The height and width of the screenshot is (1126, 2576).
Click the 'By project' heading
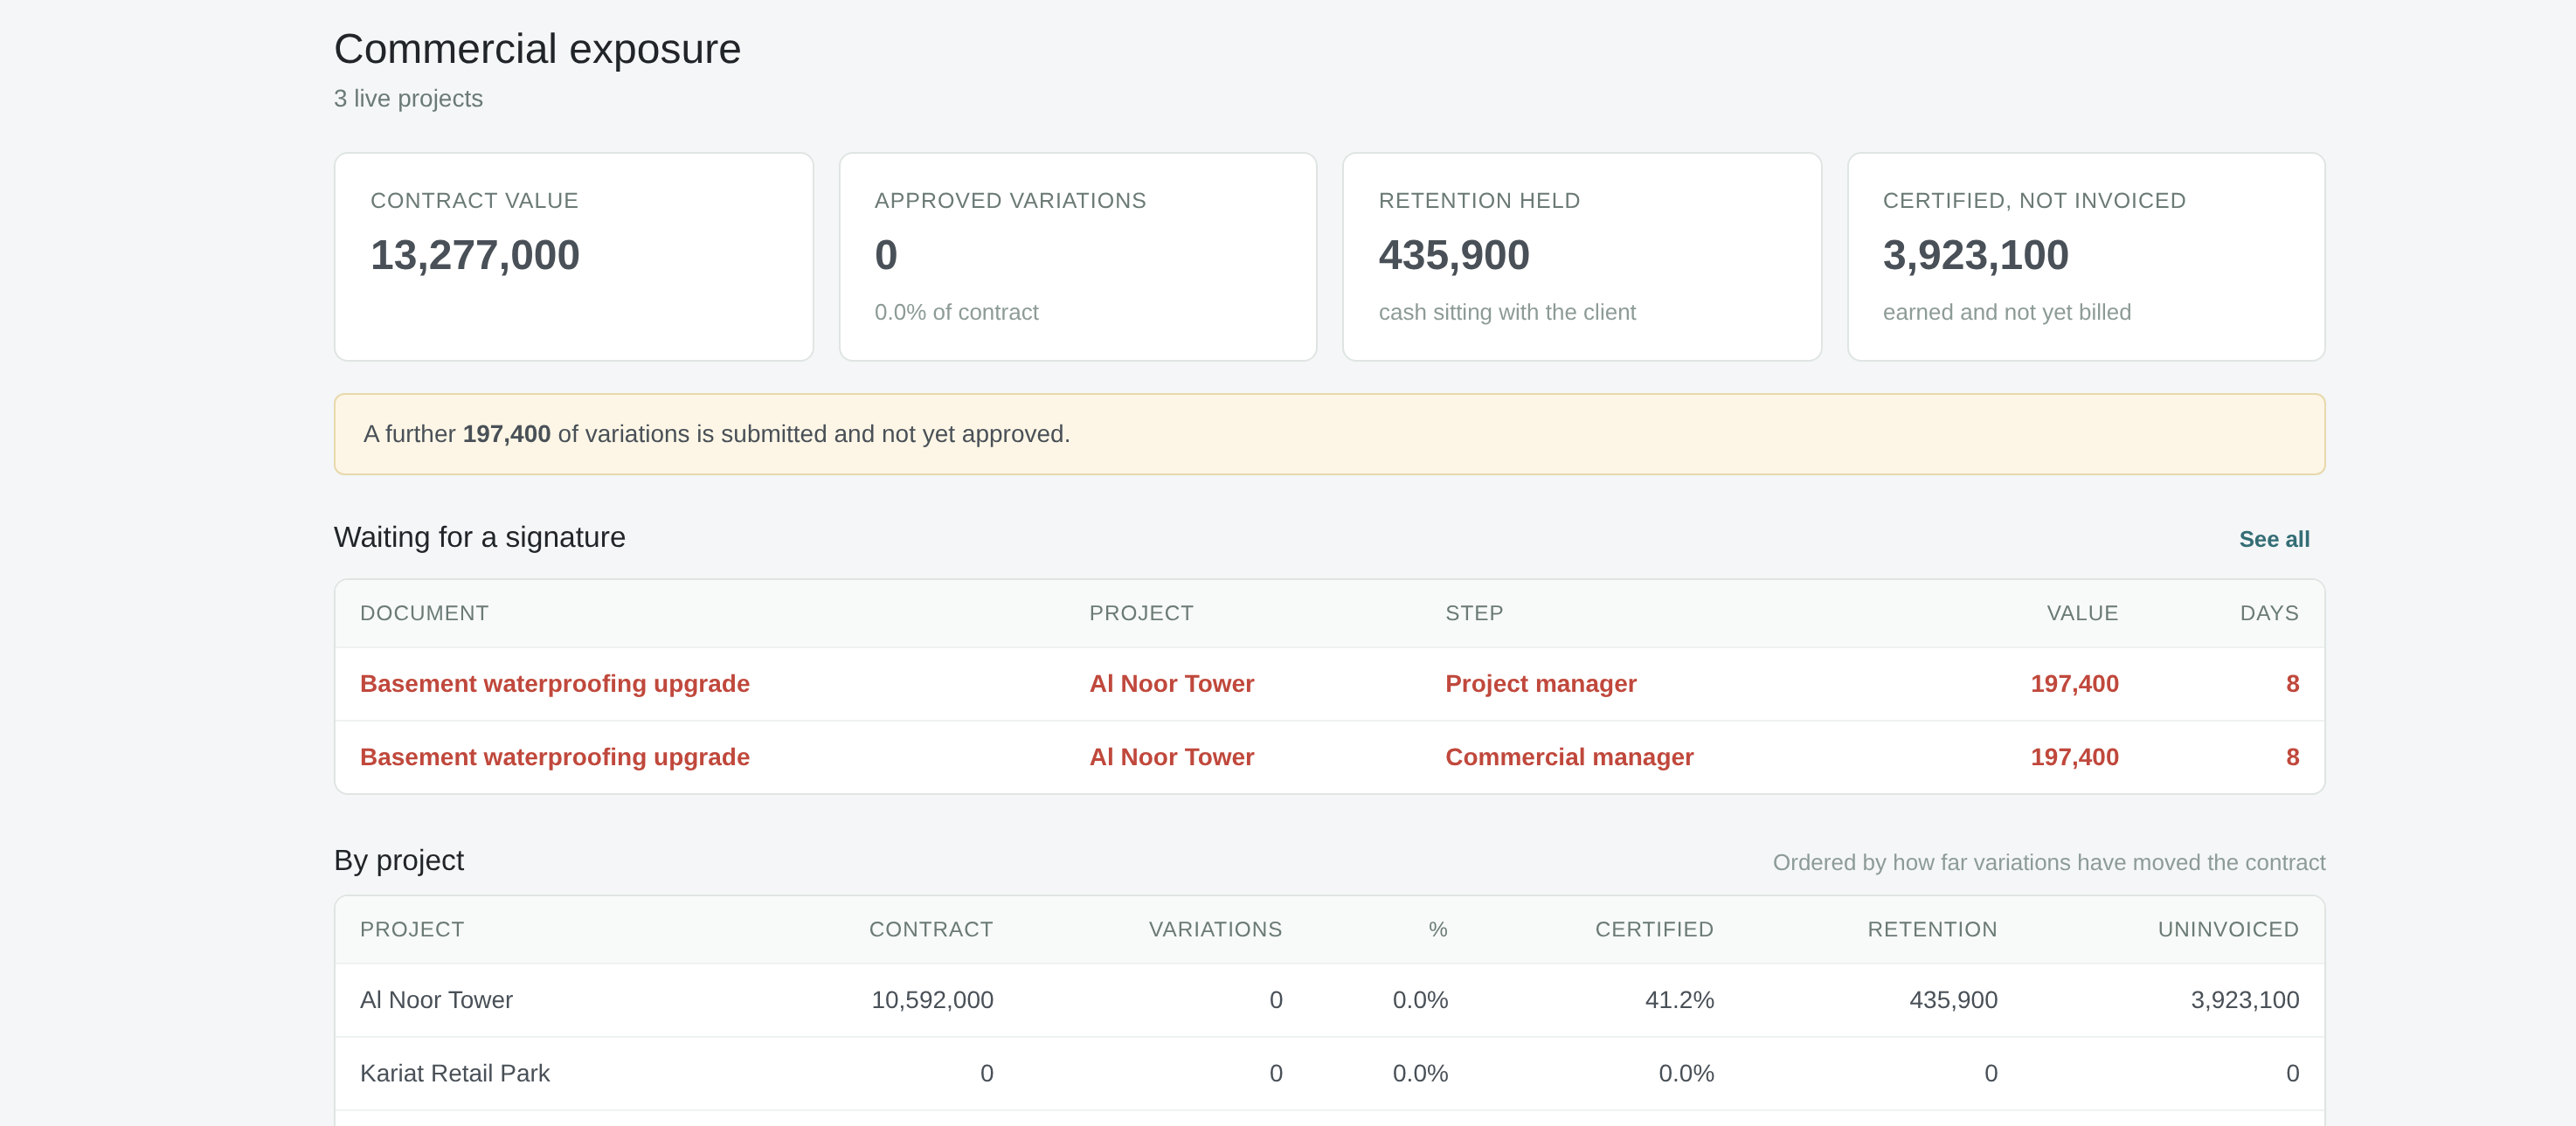[x=399, y=860]
